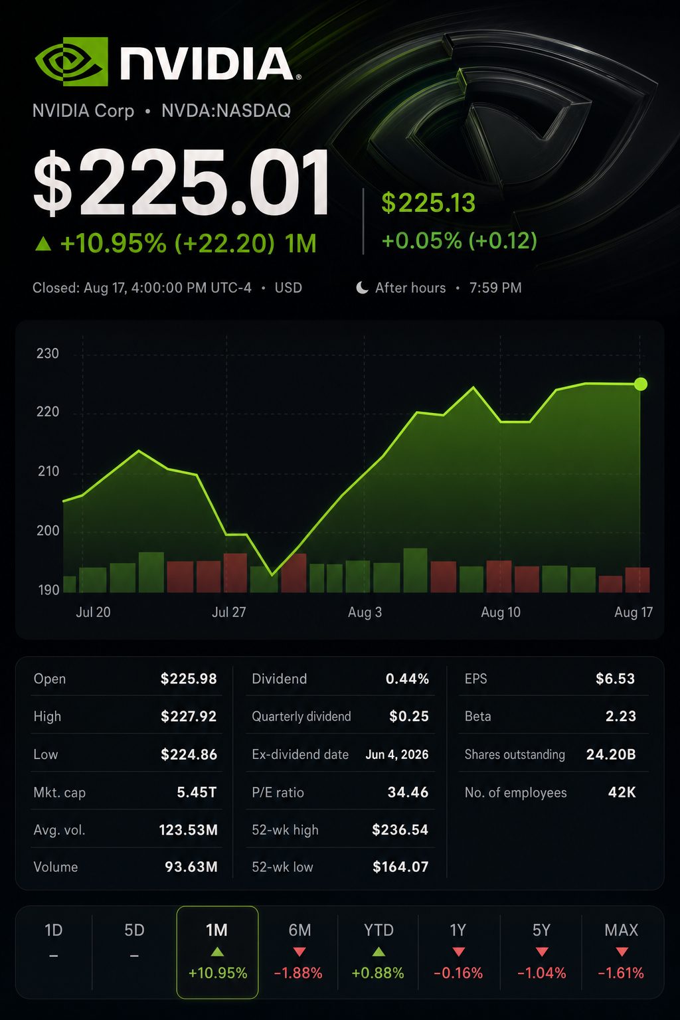This screenshot has height=1020, width=680.
Task: Click the green endpoint dot on the chart
Action: point(640,384)
